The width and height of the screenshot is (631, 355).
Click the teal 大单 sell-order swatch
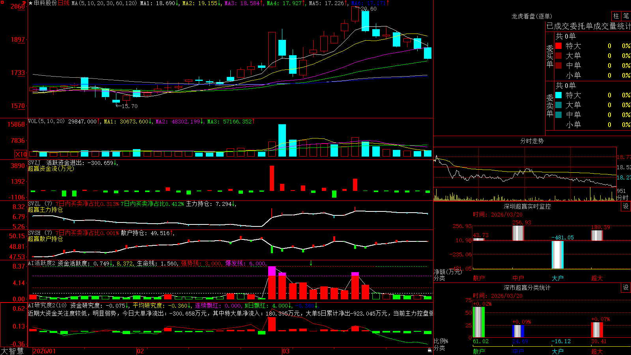[x=558, y=105]
